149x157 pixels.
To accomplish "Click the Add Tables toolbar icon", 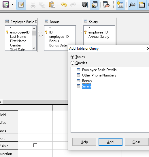I will pos(120,5).
